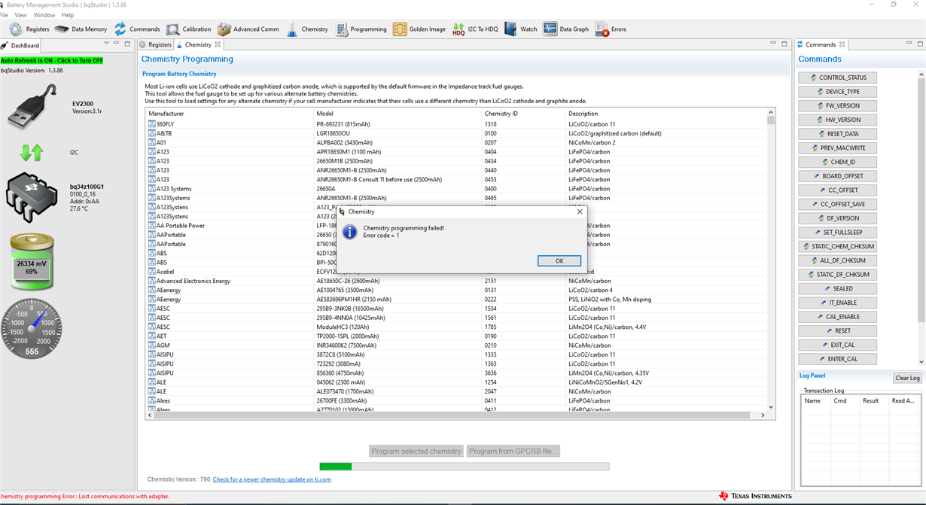Viewport: 926px width, 505px height.
Task: Send the CAL_ENABLE command
Action: [837, 317]
